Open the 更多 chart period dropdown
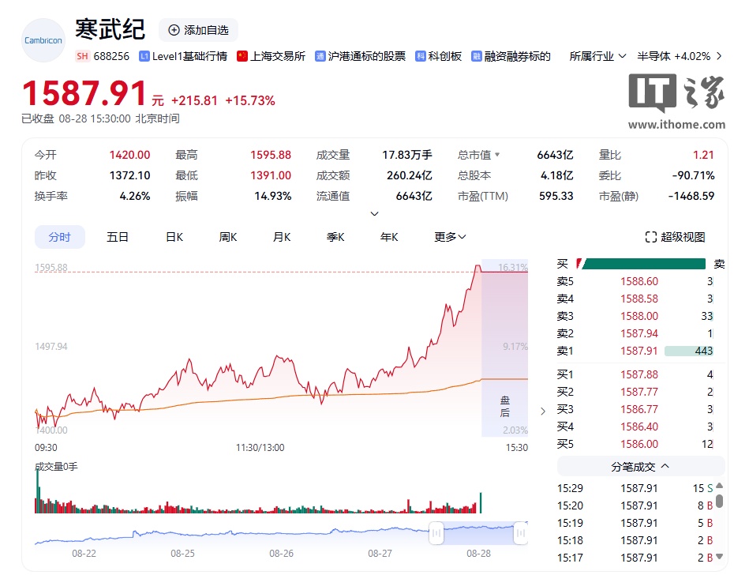734x575 pixels. (x=450, y=237)
